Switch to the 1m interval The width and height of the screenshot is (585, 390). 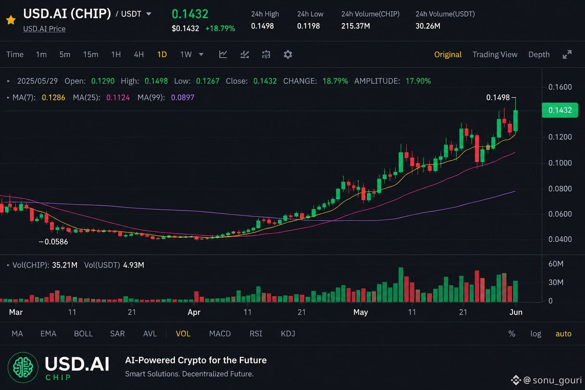tap(42, 54)
